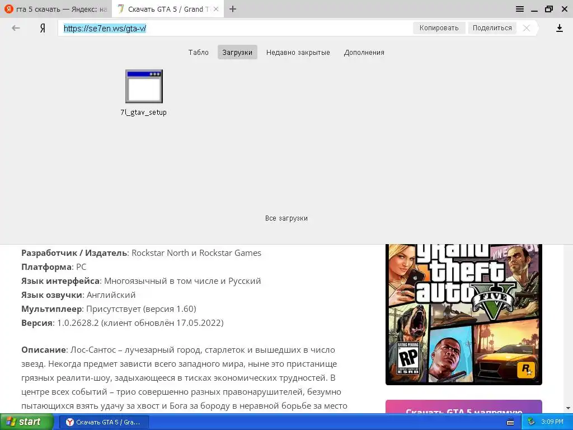Click the Язык интерфейса line

[141, 281]
